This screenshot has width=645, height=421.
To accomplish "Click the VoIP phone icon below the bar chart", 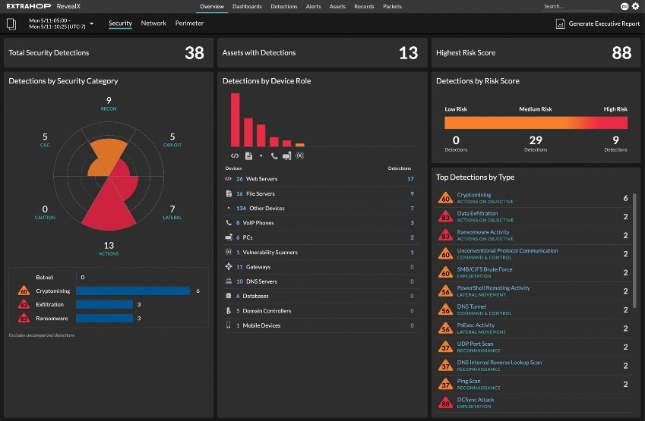I will pyautogui.click(x=273, y=156).
